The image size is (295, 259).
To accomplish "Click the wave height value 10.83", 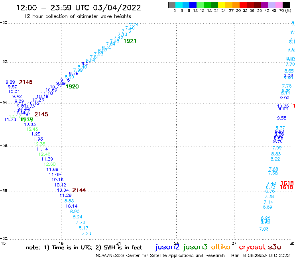I will (x=30, y=124).
